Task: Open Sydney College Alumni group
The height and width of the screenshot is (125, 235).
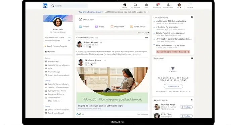Action: [x=57, y=91]
